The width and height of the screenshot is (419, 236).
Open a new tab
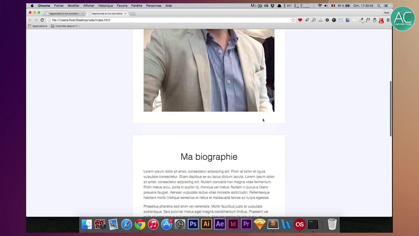pyautogui.click(x=133, y=13)
